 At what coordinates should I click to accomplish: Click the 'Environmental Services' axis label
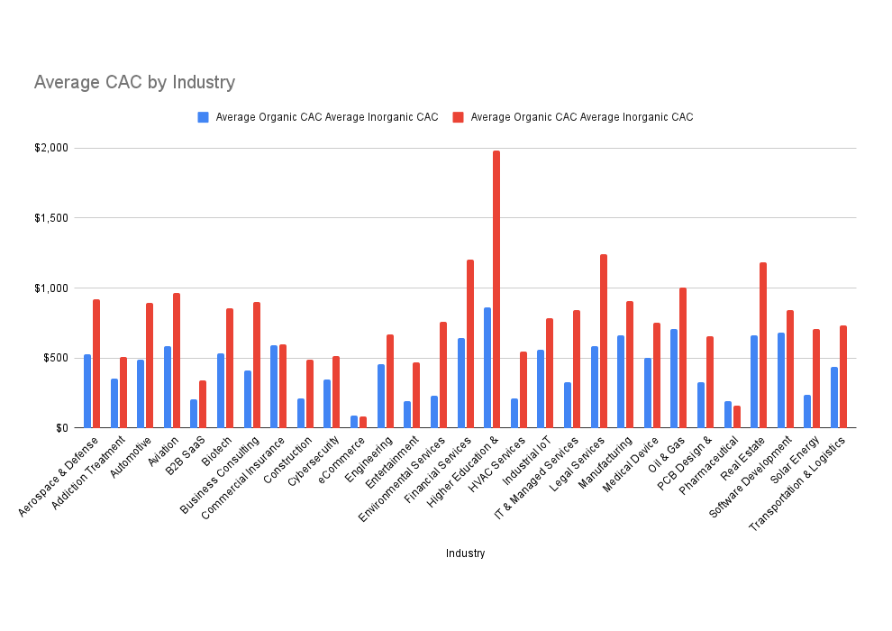[402, 479]
